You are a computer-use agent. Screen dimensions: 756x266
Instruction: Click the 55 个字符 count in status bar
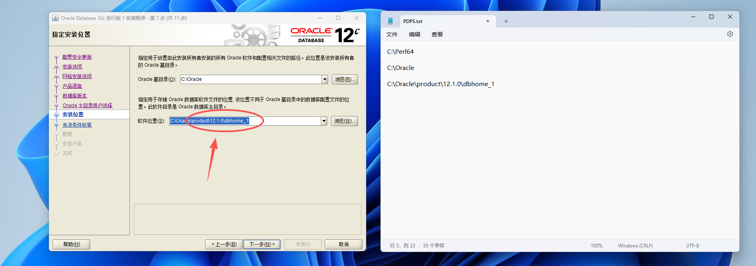coord(434,246)
